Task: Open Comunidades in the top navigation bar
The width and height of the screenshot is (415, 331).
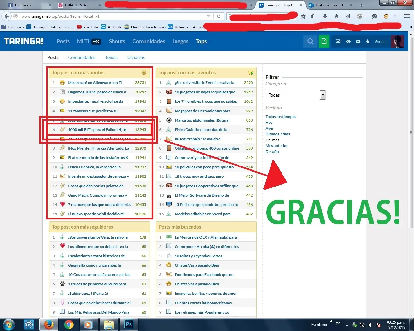Action: coord(149,41)
